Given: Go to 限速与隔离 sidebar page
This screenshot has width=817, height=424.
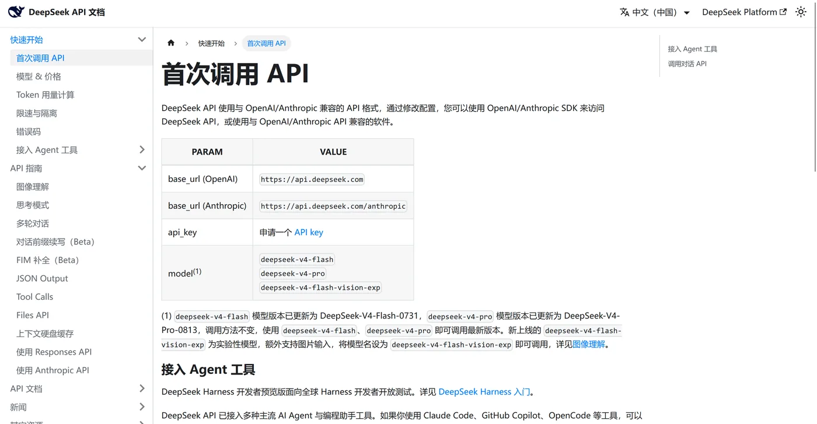Looking at the screenshot, I should tap(37, 113).
